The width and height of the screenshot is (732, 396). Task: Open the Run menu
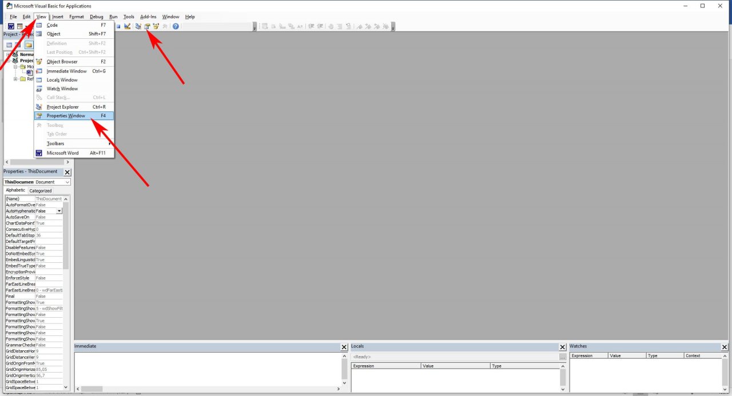tap(113, 17)
